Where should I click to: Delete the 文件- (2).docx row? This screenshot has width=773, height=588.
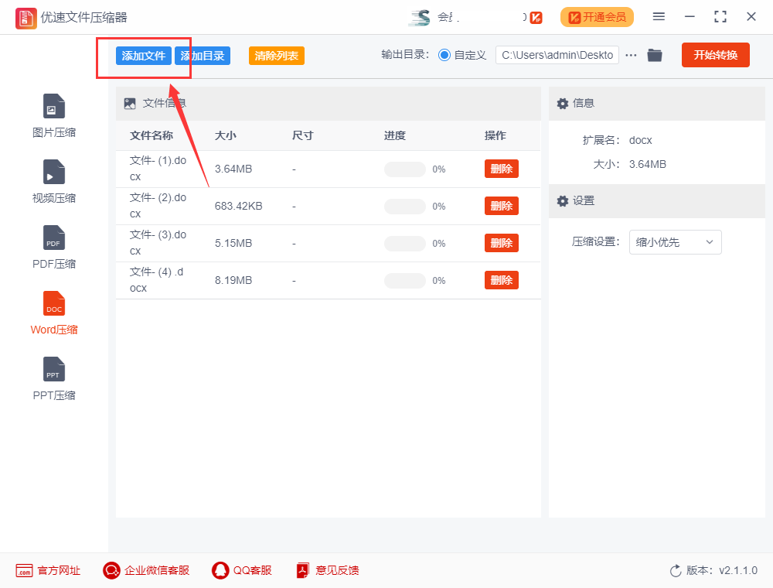click(x=502, y=206)
